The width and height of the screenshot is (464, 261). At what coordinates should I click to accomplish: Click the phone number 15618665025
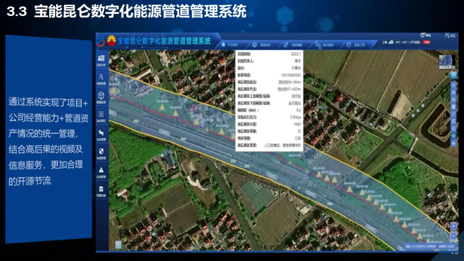pyautogui.click(x=291, y=75)
